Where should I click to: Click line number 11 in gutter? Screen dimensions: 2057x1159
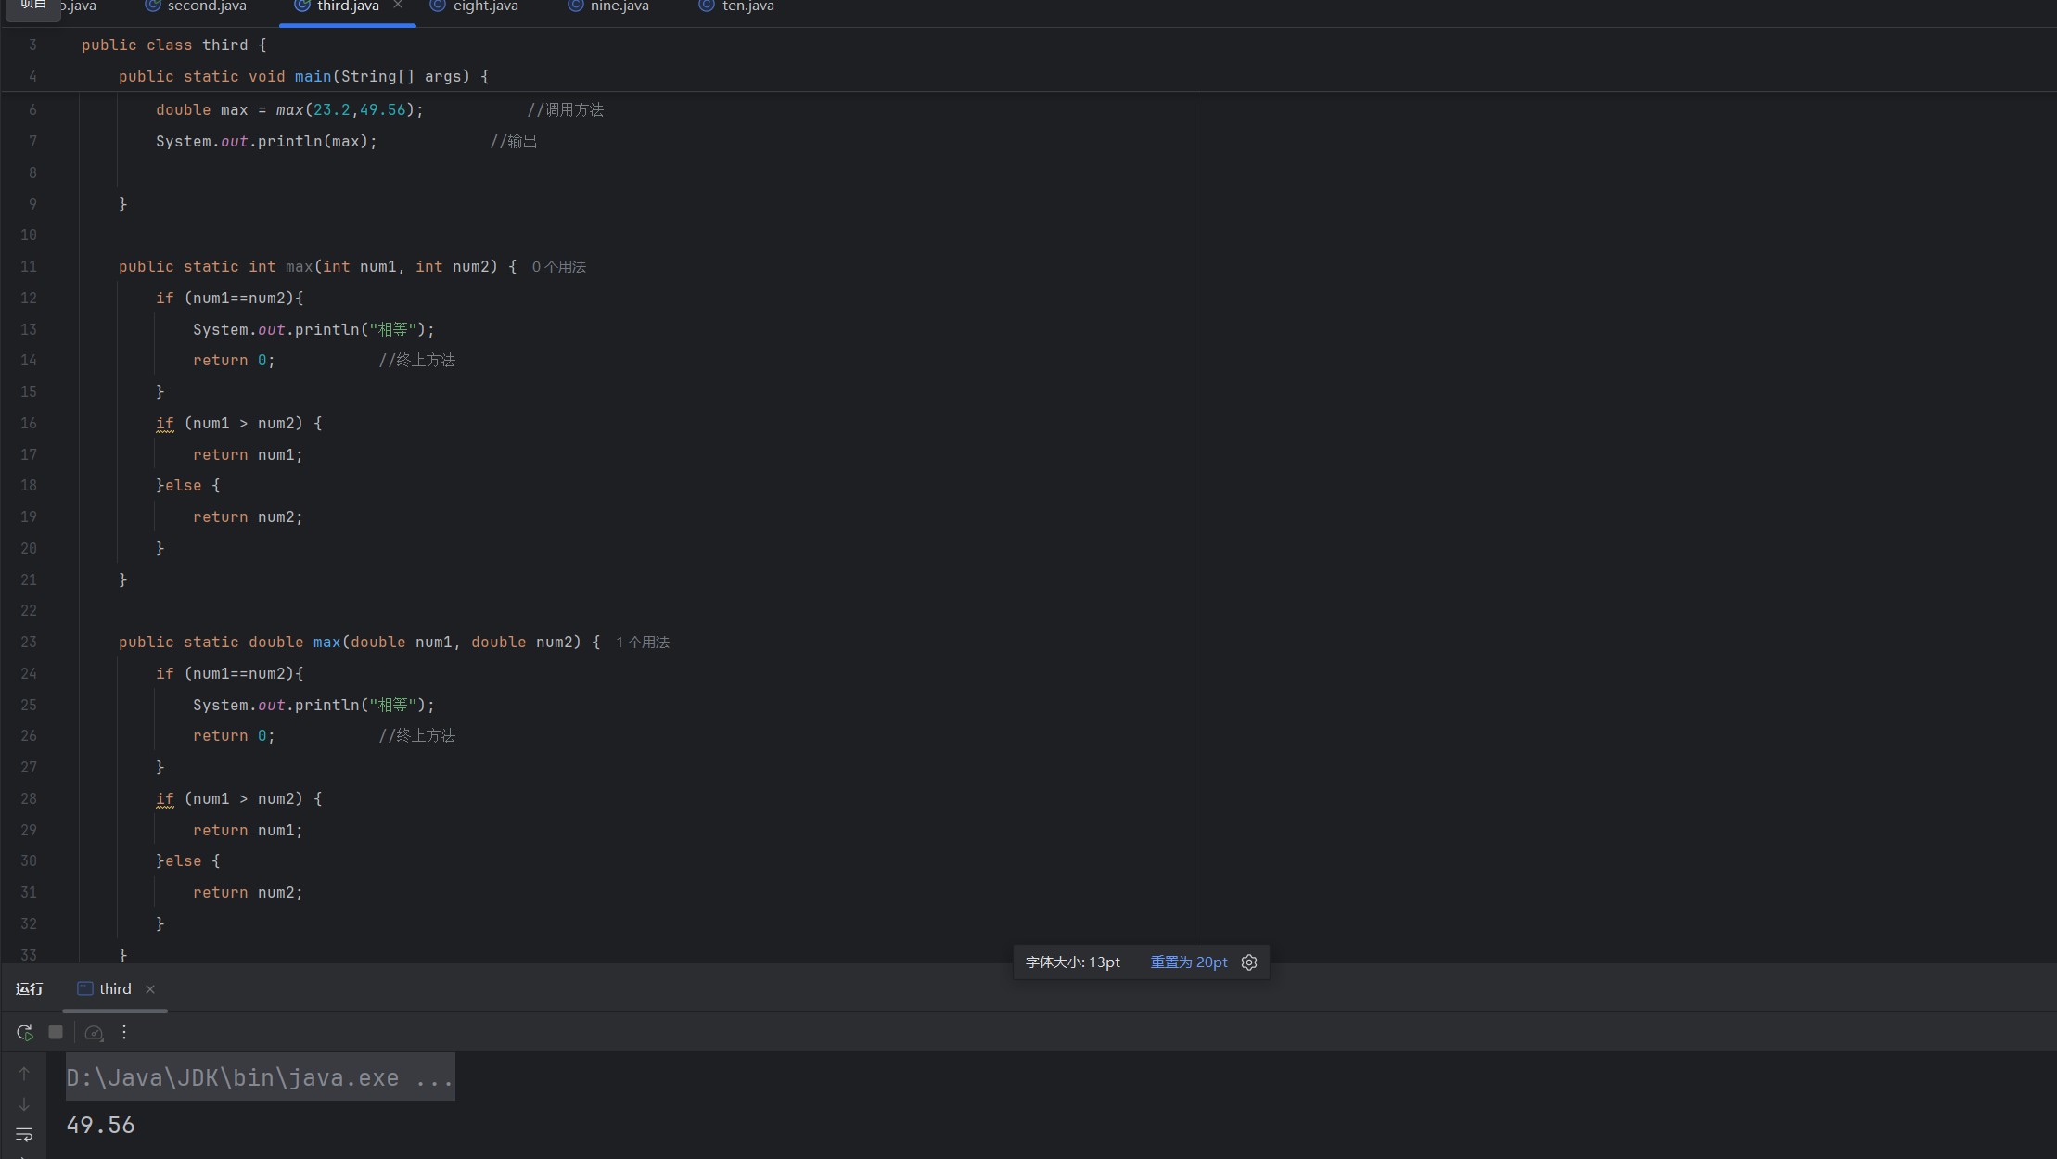click(x=29, y=267)
